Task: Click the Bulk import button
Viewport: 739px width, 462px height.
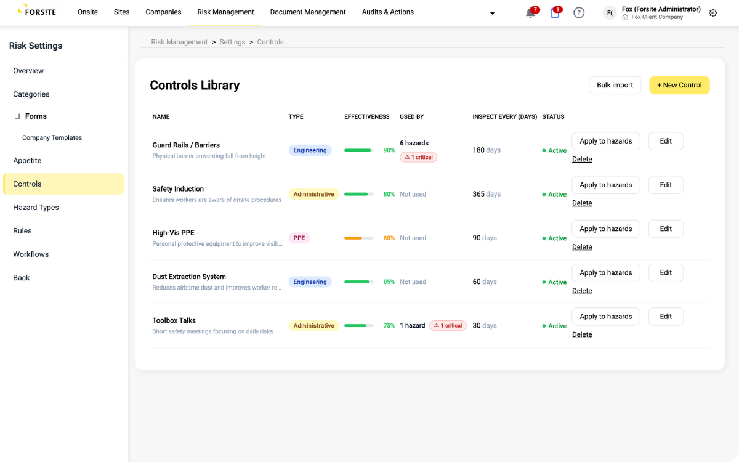Action: (x=615, y=85)
